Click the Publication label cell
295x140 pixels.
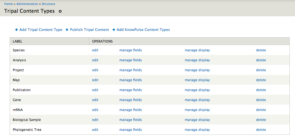(x=49, y=90)
